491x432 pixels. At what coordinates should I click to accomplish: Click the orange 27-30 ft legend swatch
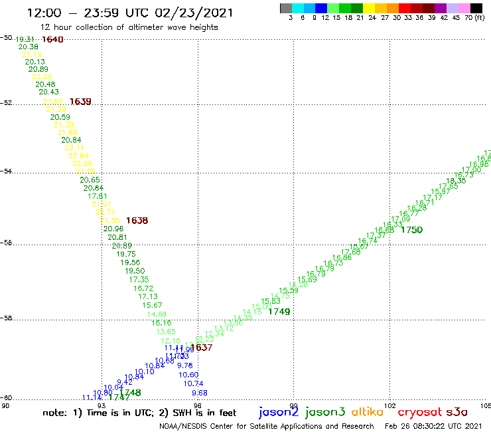tap(393, 8)
